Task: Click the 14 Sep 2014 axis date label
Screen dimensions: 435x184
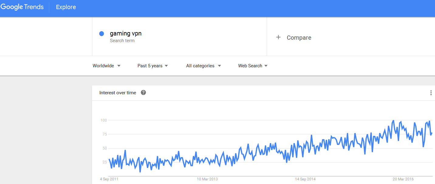Action: (305, 179)
